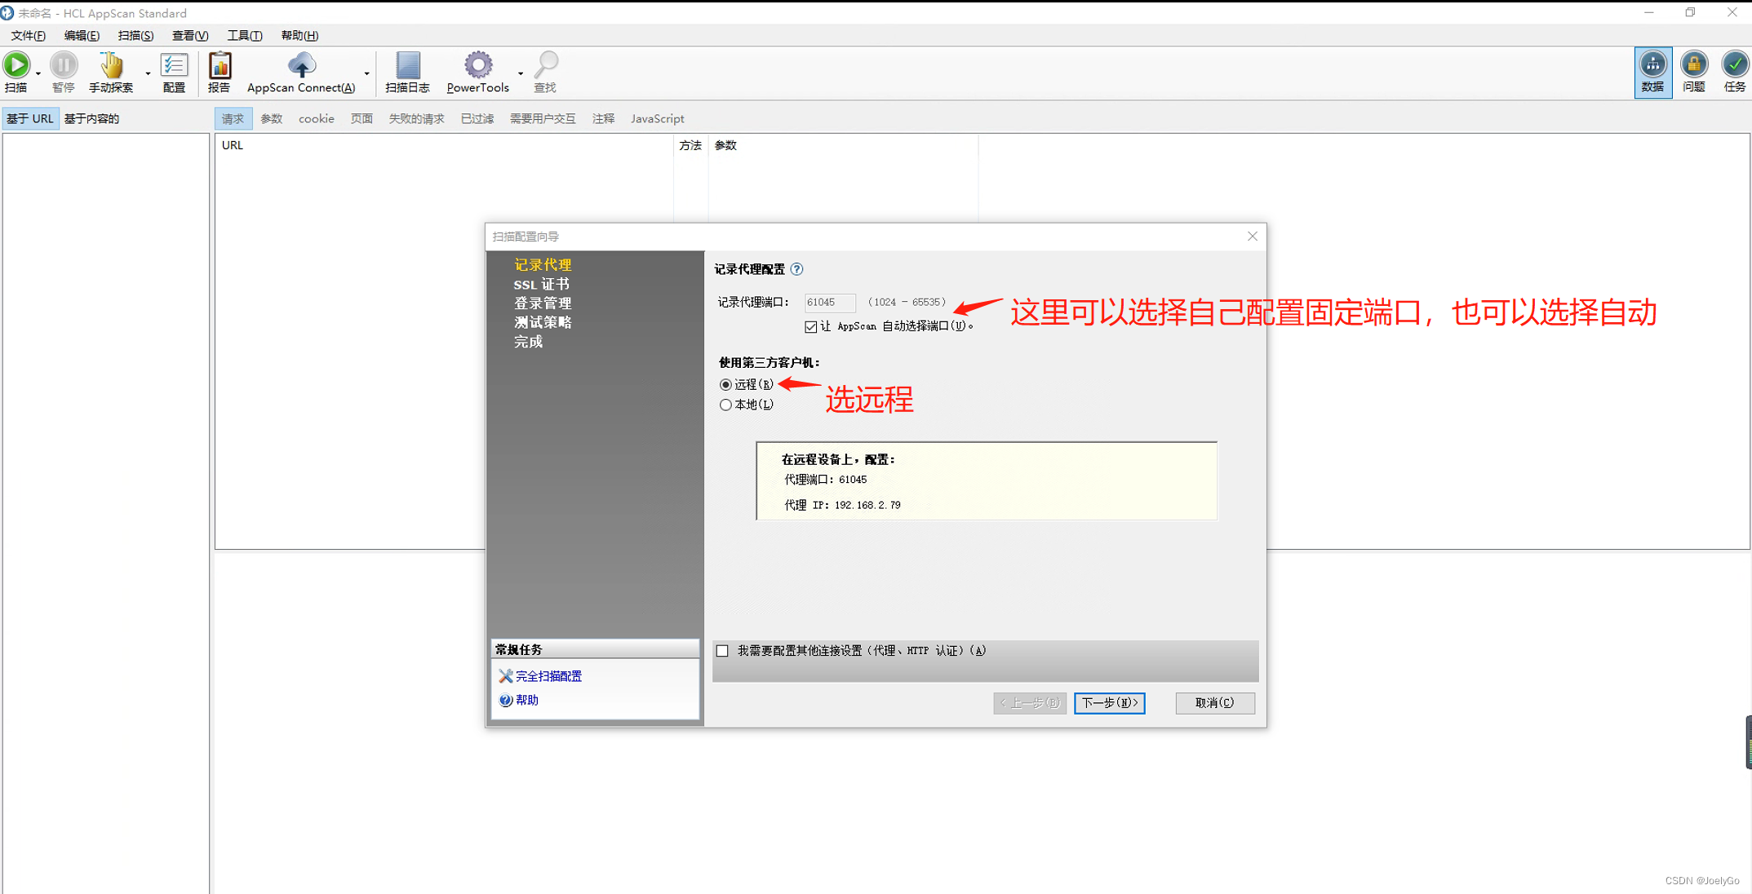1752x894 pixels.
Task: Click the 下一步(N) button
Action: point(1109,702)
